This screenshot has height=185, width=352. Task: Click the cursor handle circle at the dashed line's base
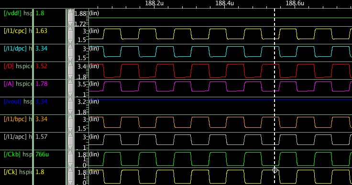point(275,171)
